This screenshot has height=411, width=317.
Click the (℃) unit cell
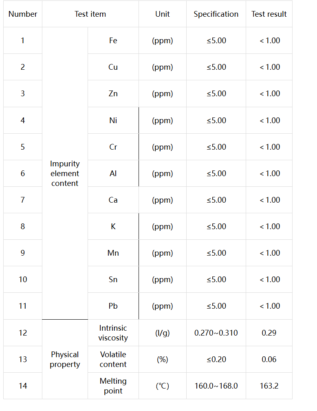click(x=163, y=386)
